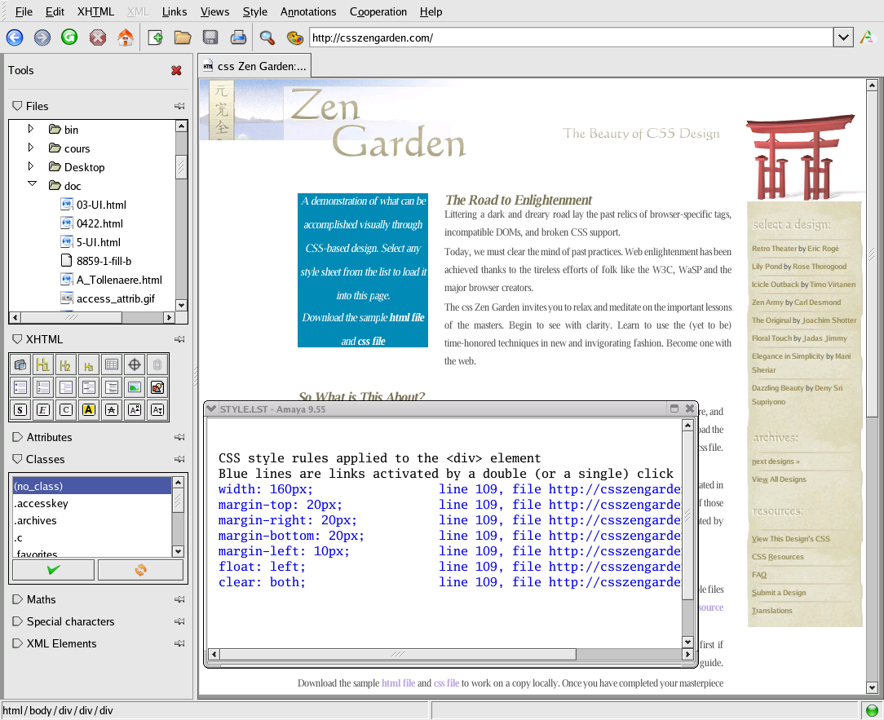Insert an object with the shapes icon
Screen dimensions: 884x720
pyautogui.click(x=157, y=387)
